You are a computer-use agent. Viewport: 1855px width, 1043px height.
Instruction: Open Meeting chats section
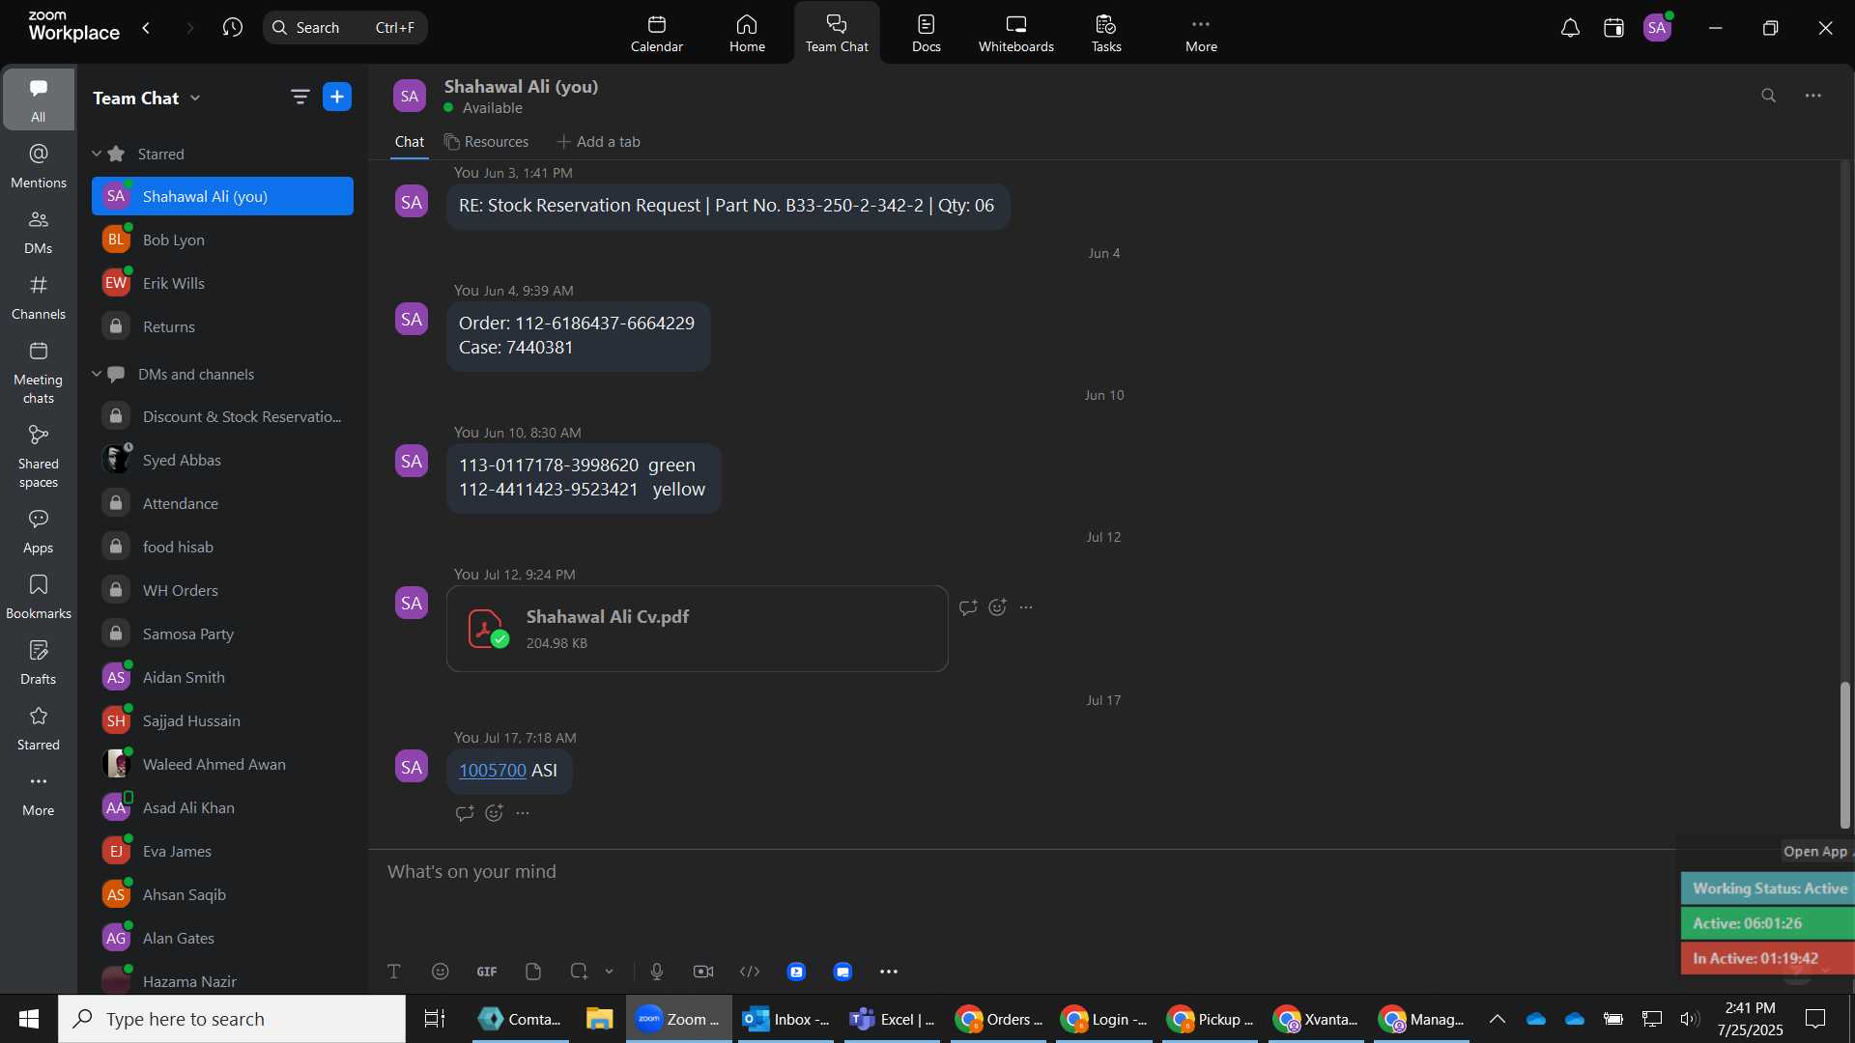pyautogui.click(x=39, y=373)
